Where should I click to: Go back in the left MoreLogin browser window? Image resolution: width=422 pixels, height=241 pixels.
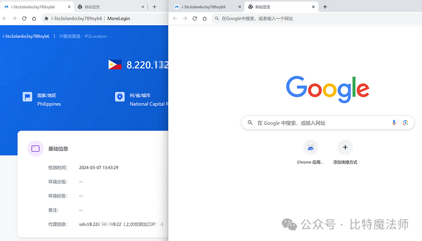(x=4, y=18)
